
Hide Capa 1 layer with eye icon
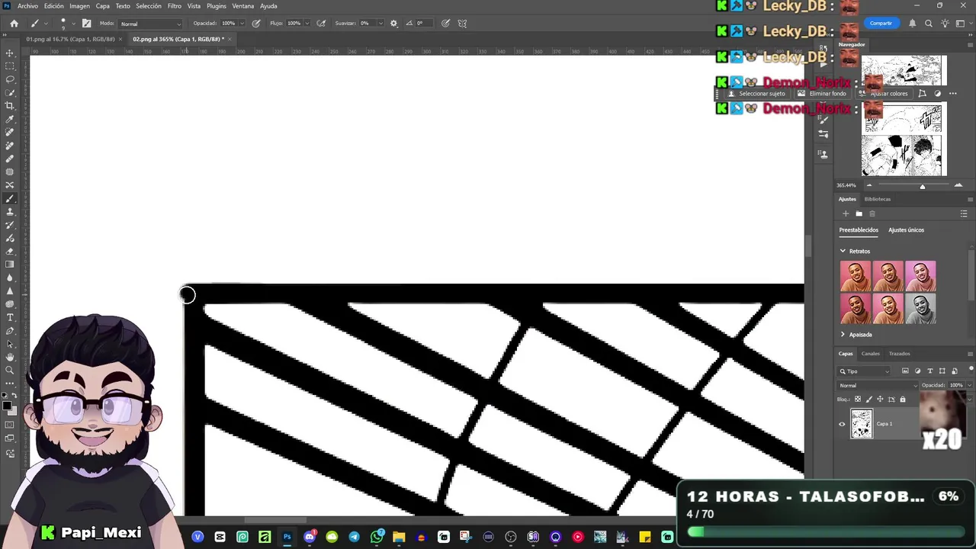point(842,424)
